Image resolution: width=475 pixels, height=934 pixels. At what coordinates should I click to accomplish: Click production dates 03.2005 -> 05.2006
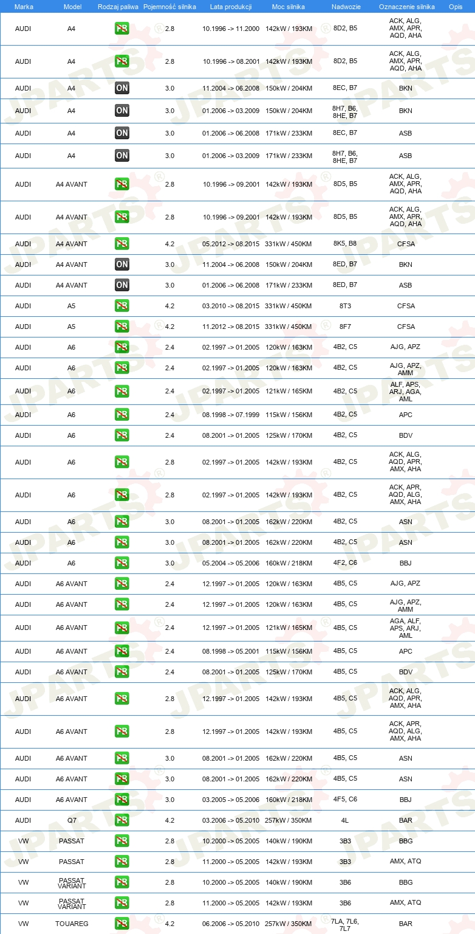point(231,800)
